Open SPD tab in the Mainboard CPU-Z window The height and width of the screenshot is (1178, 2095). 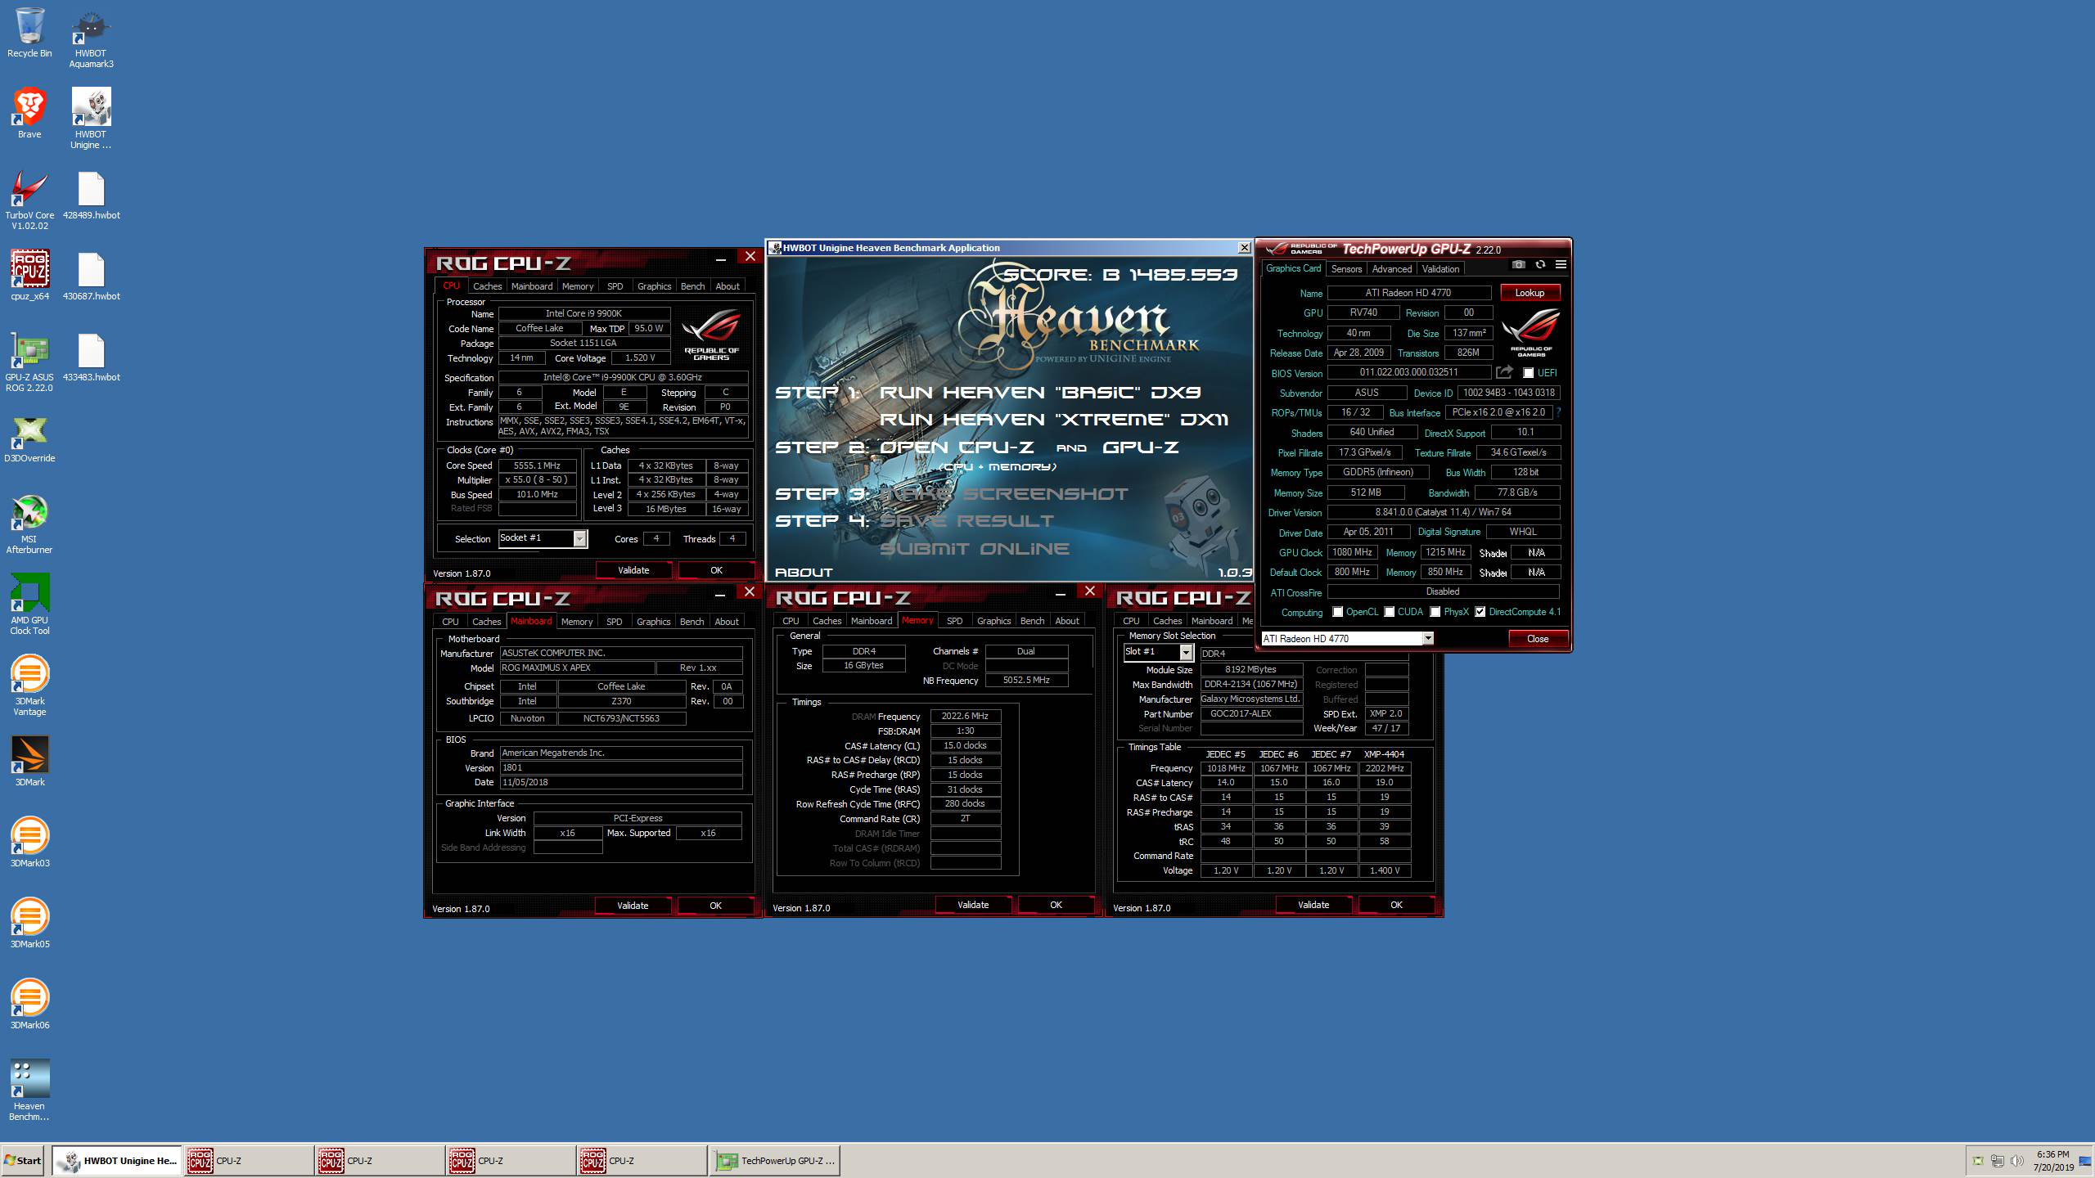[614, 622]
